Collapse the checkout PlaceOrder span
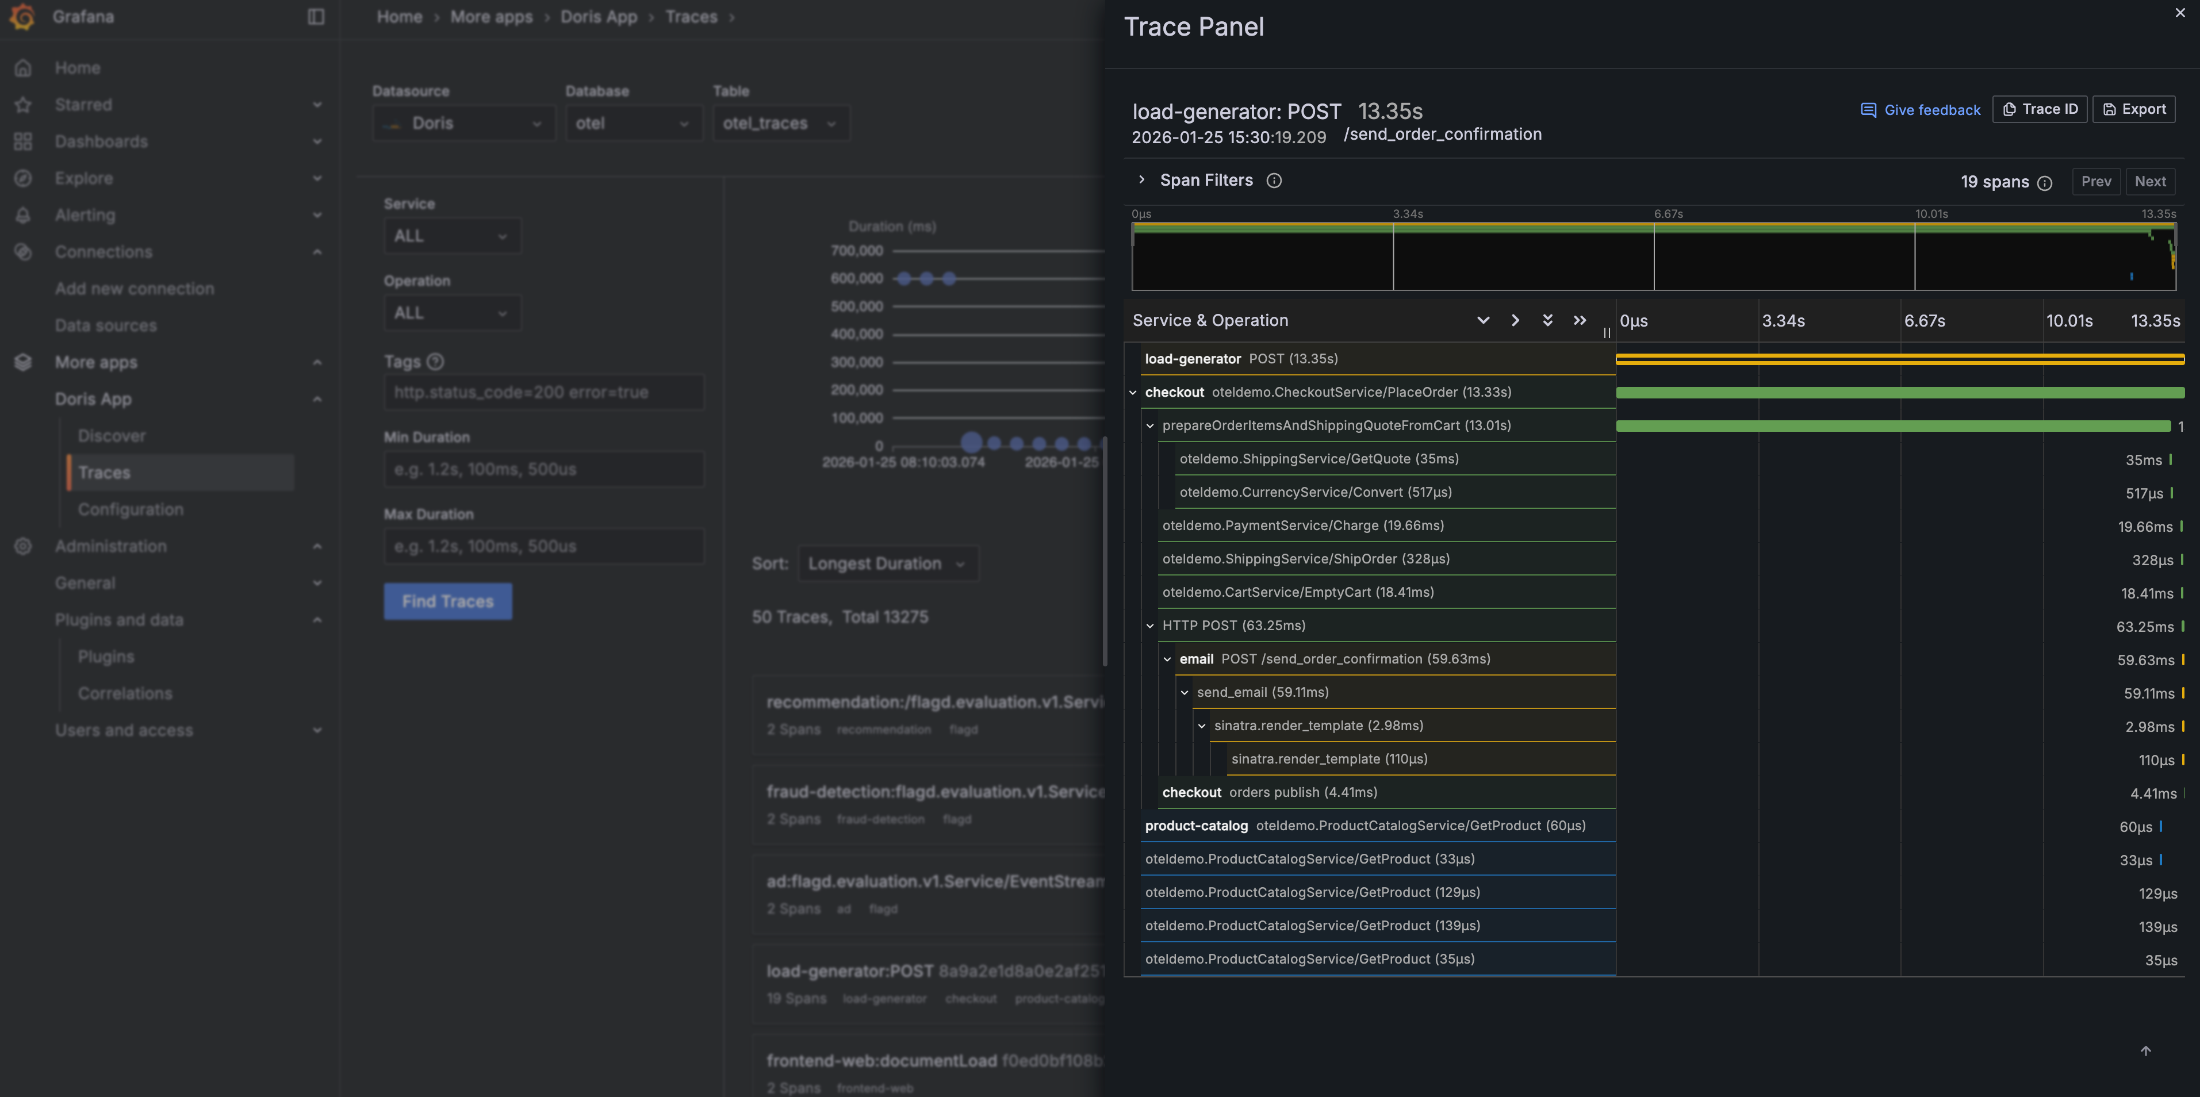Screen dimensions: 2200x1097 [1133, 393]
